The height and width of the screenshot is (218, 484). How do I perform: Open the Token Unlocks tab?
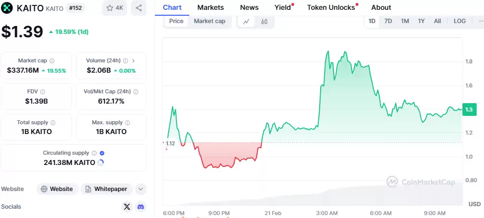pyautogui.click(x=331, y=7)
